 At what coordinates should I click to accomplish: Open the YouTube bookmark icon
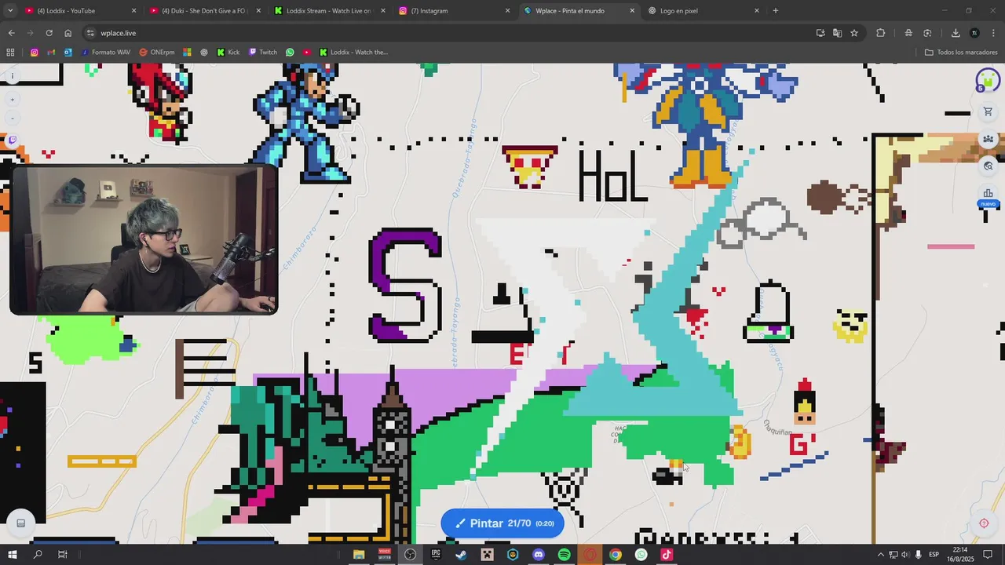[x=307, y=53]
